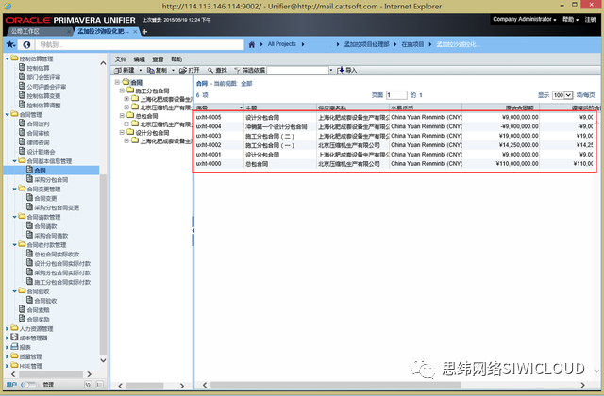Click the 查找 (Find) magnifier button

click(x=217, y=70)
